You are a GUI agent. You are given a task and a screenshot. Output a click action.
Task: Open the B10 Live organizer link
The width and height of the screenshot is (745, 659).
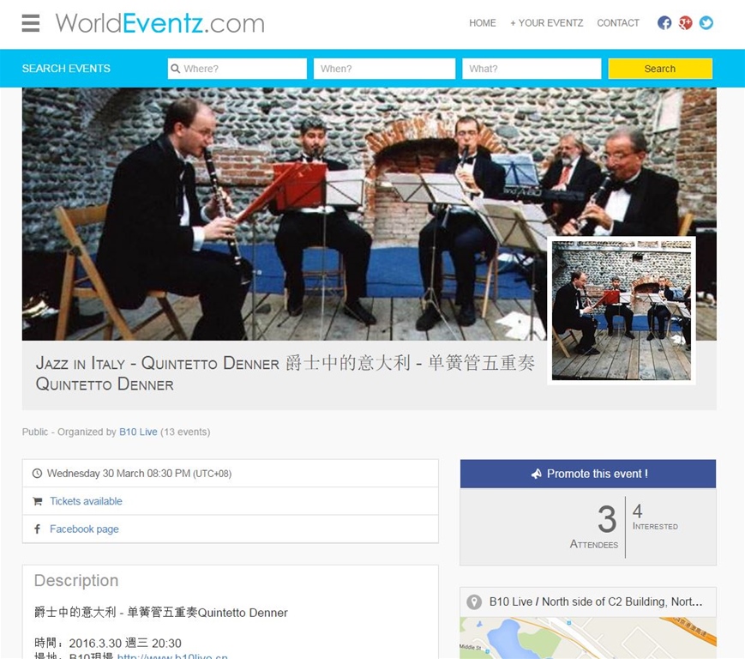click(138, 432)
